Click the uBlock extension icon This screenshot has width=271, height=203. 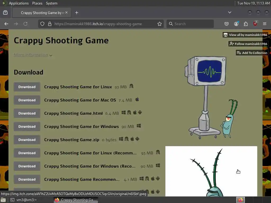[x=255, y=24]
